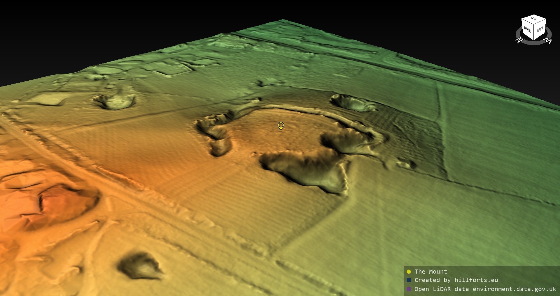The width and height of the screenshot is (560, 296).
Task: Click the edge between BACK and LEFT faces
Action: (x=534, y=33)
